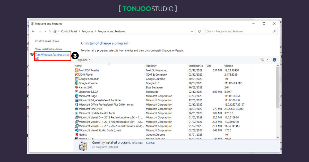Viewport: 309px width, 162px height.
Task: Open the view options dropdown arrow
Action: [x=267, y=60]
